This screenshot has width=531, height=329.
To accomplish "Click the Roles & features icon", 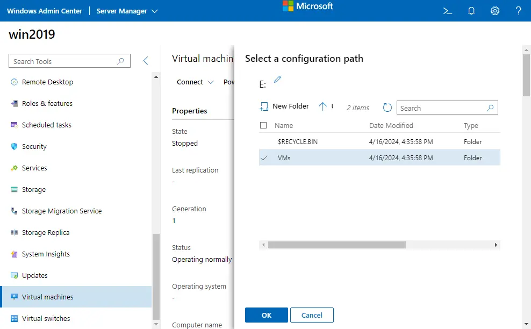I will tap(14, 103).
